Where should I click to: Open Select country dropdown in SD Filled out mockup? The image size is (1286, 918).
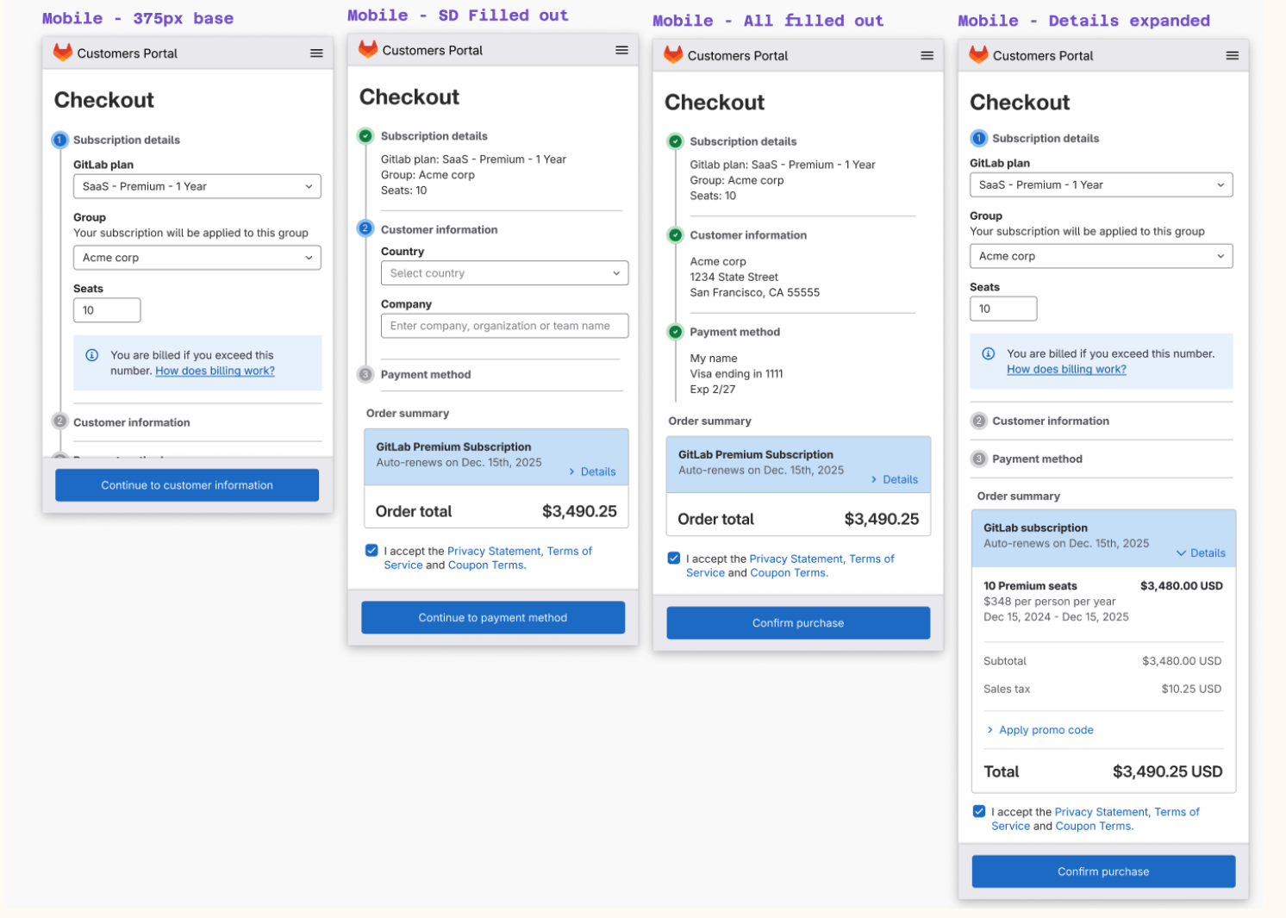click(504, 273)
